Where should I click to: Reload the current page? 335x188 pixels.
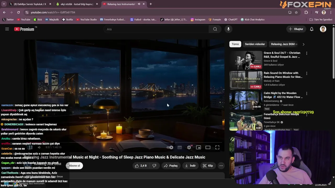click(x=18, y=12)
